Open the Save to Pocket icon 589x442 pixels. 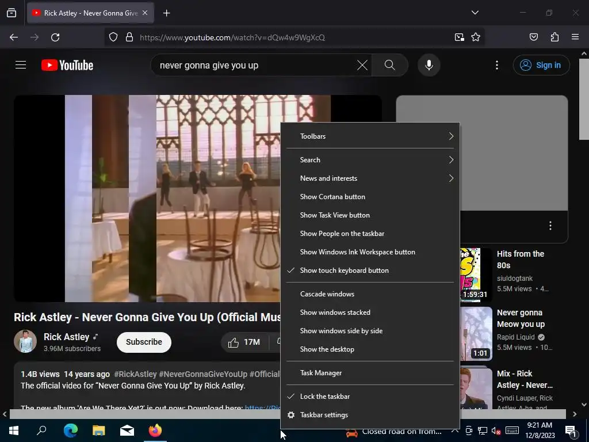533,37
